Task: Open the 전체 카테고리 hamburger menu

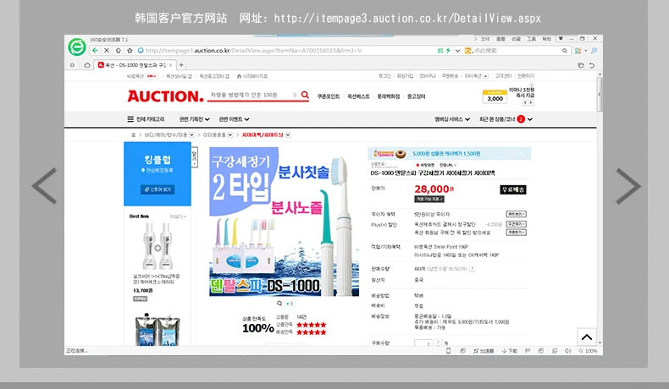Action: tap(146, 119)
